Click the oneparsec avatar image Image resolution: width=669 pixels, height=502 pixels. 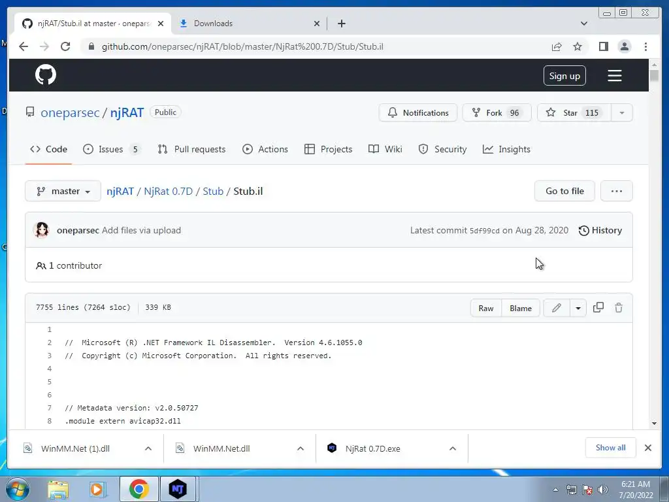point(41,230)
